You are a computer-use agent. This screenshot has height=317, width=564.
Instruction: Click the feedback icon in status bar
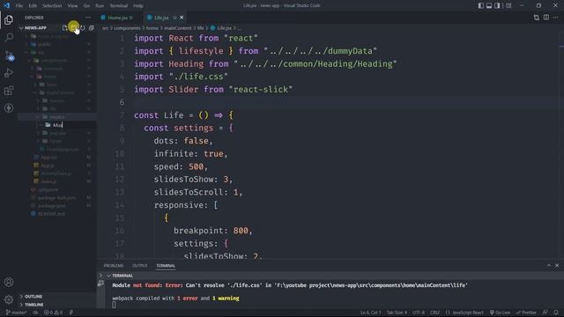545,313
